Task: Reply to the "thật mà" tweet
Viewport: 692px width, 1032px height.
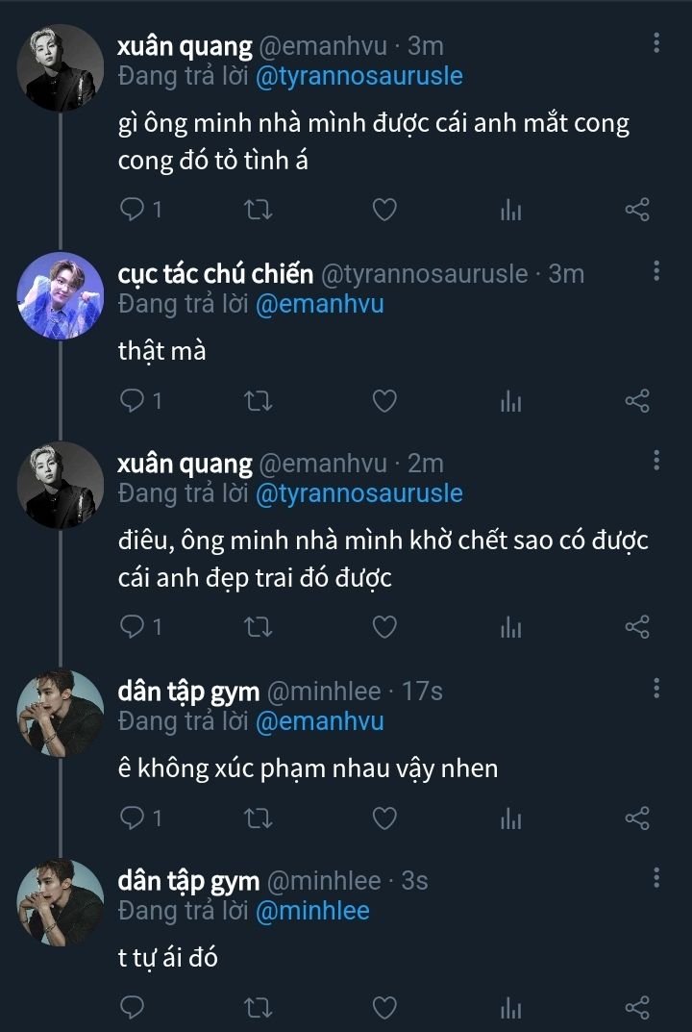Action: (x=133, y=401)
